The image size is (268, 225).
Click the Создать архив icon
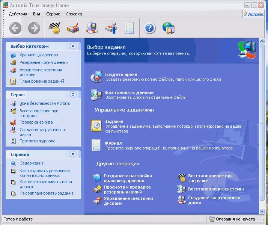(x=96, y=77)
